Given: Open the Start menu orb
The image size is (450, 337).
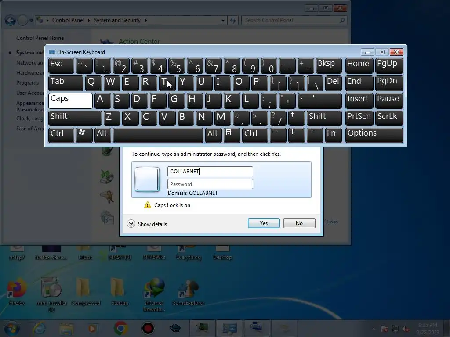Looking at the screenshot, I should (x=11, y=328).
